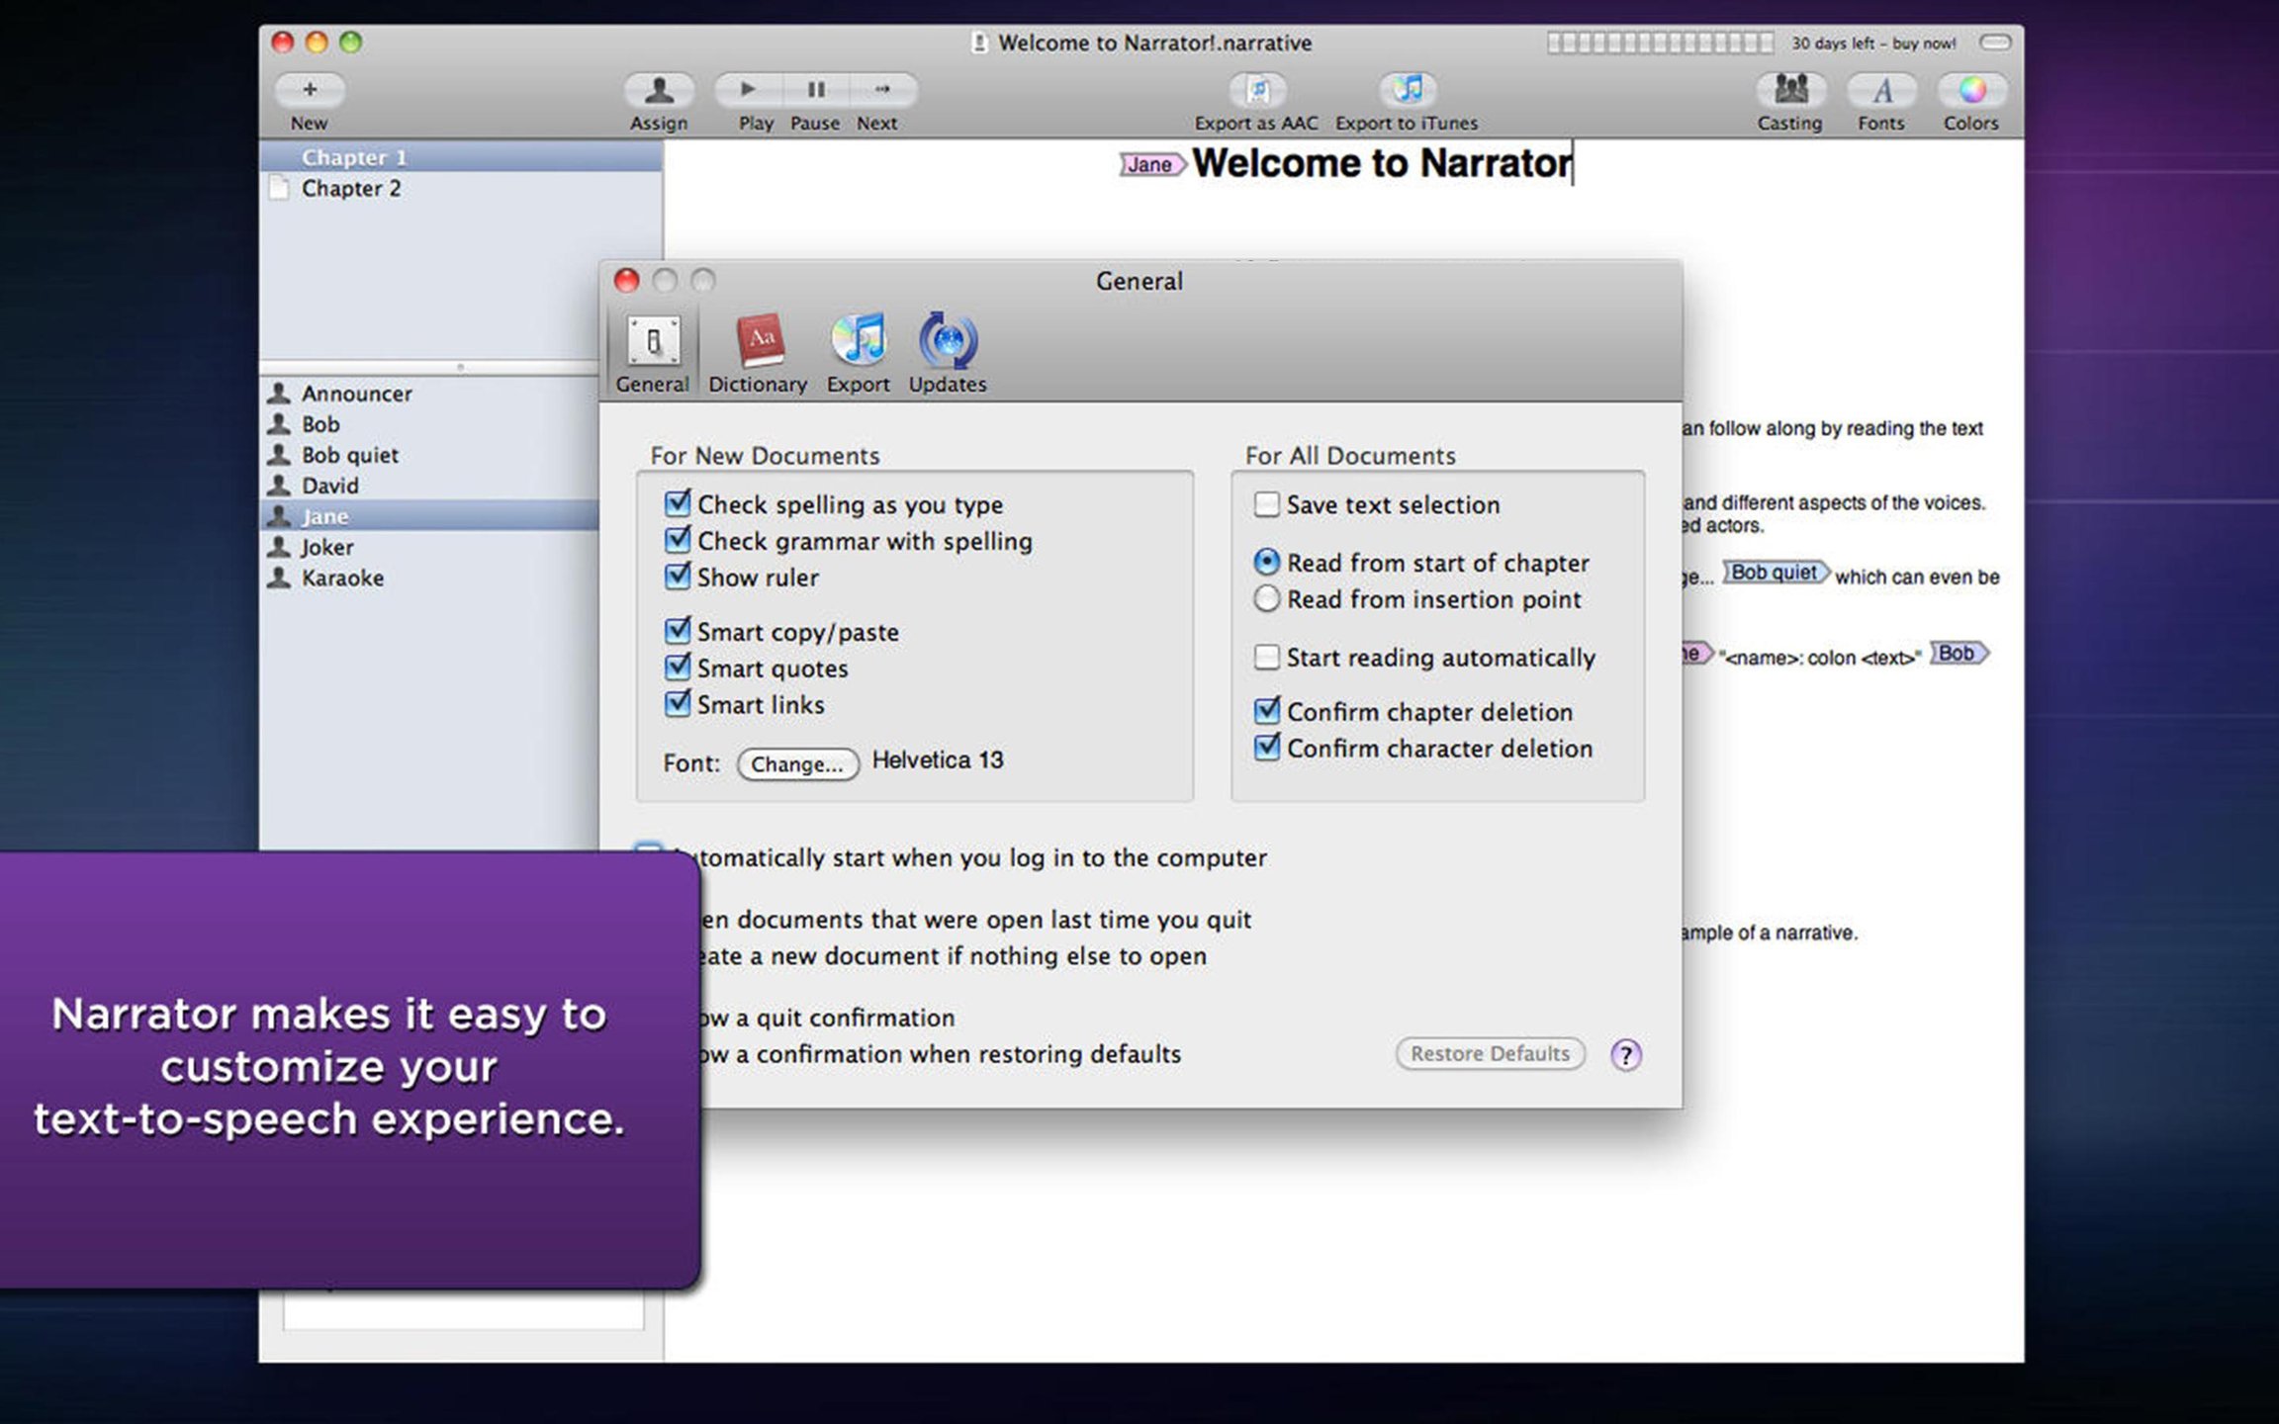Click 'Helvetica 13' font label
The image size is (2279, 1424).
tap(938, 759)
